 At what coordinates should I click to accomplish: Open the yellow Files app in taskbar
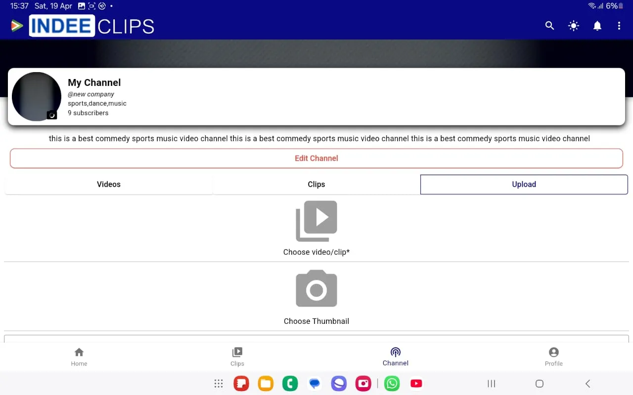tap(266, 384)
